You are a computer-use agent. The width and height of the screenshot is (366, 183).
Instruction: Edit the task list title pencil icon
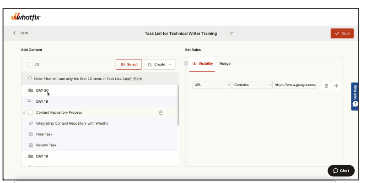pos(231,33)
